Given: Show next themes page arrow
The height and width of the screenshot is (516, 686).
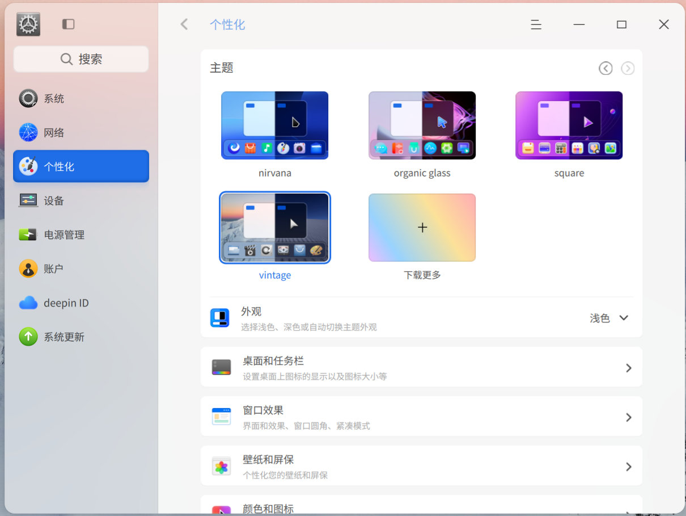Looking at the screenshot, I should click(x=628, y=68).
